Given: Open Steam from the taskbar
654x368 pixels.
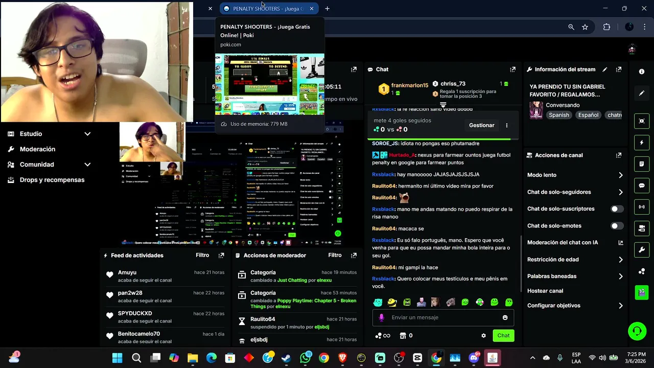Looking at the screenshot, I should click(x=286, y=358).
